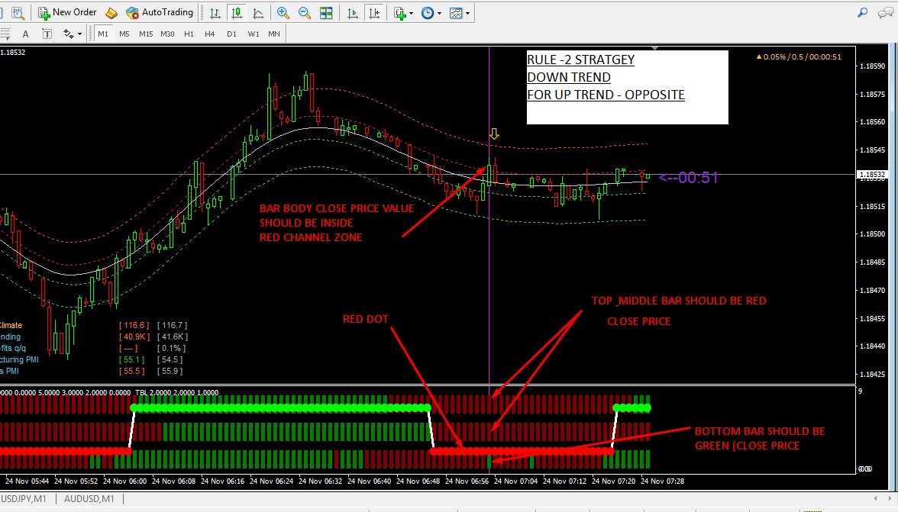Click the 24 Nov 06:00 time label

[x=125, y=481]
